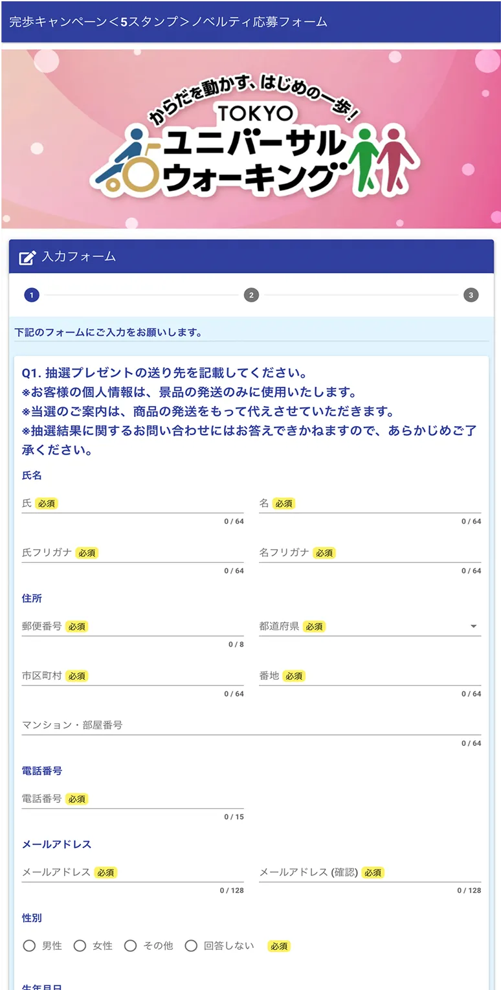Select the 女性 radio button
This screenshot has width=501, height=990.
(80, 946)
